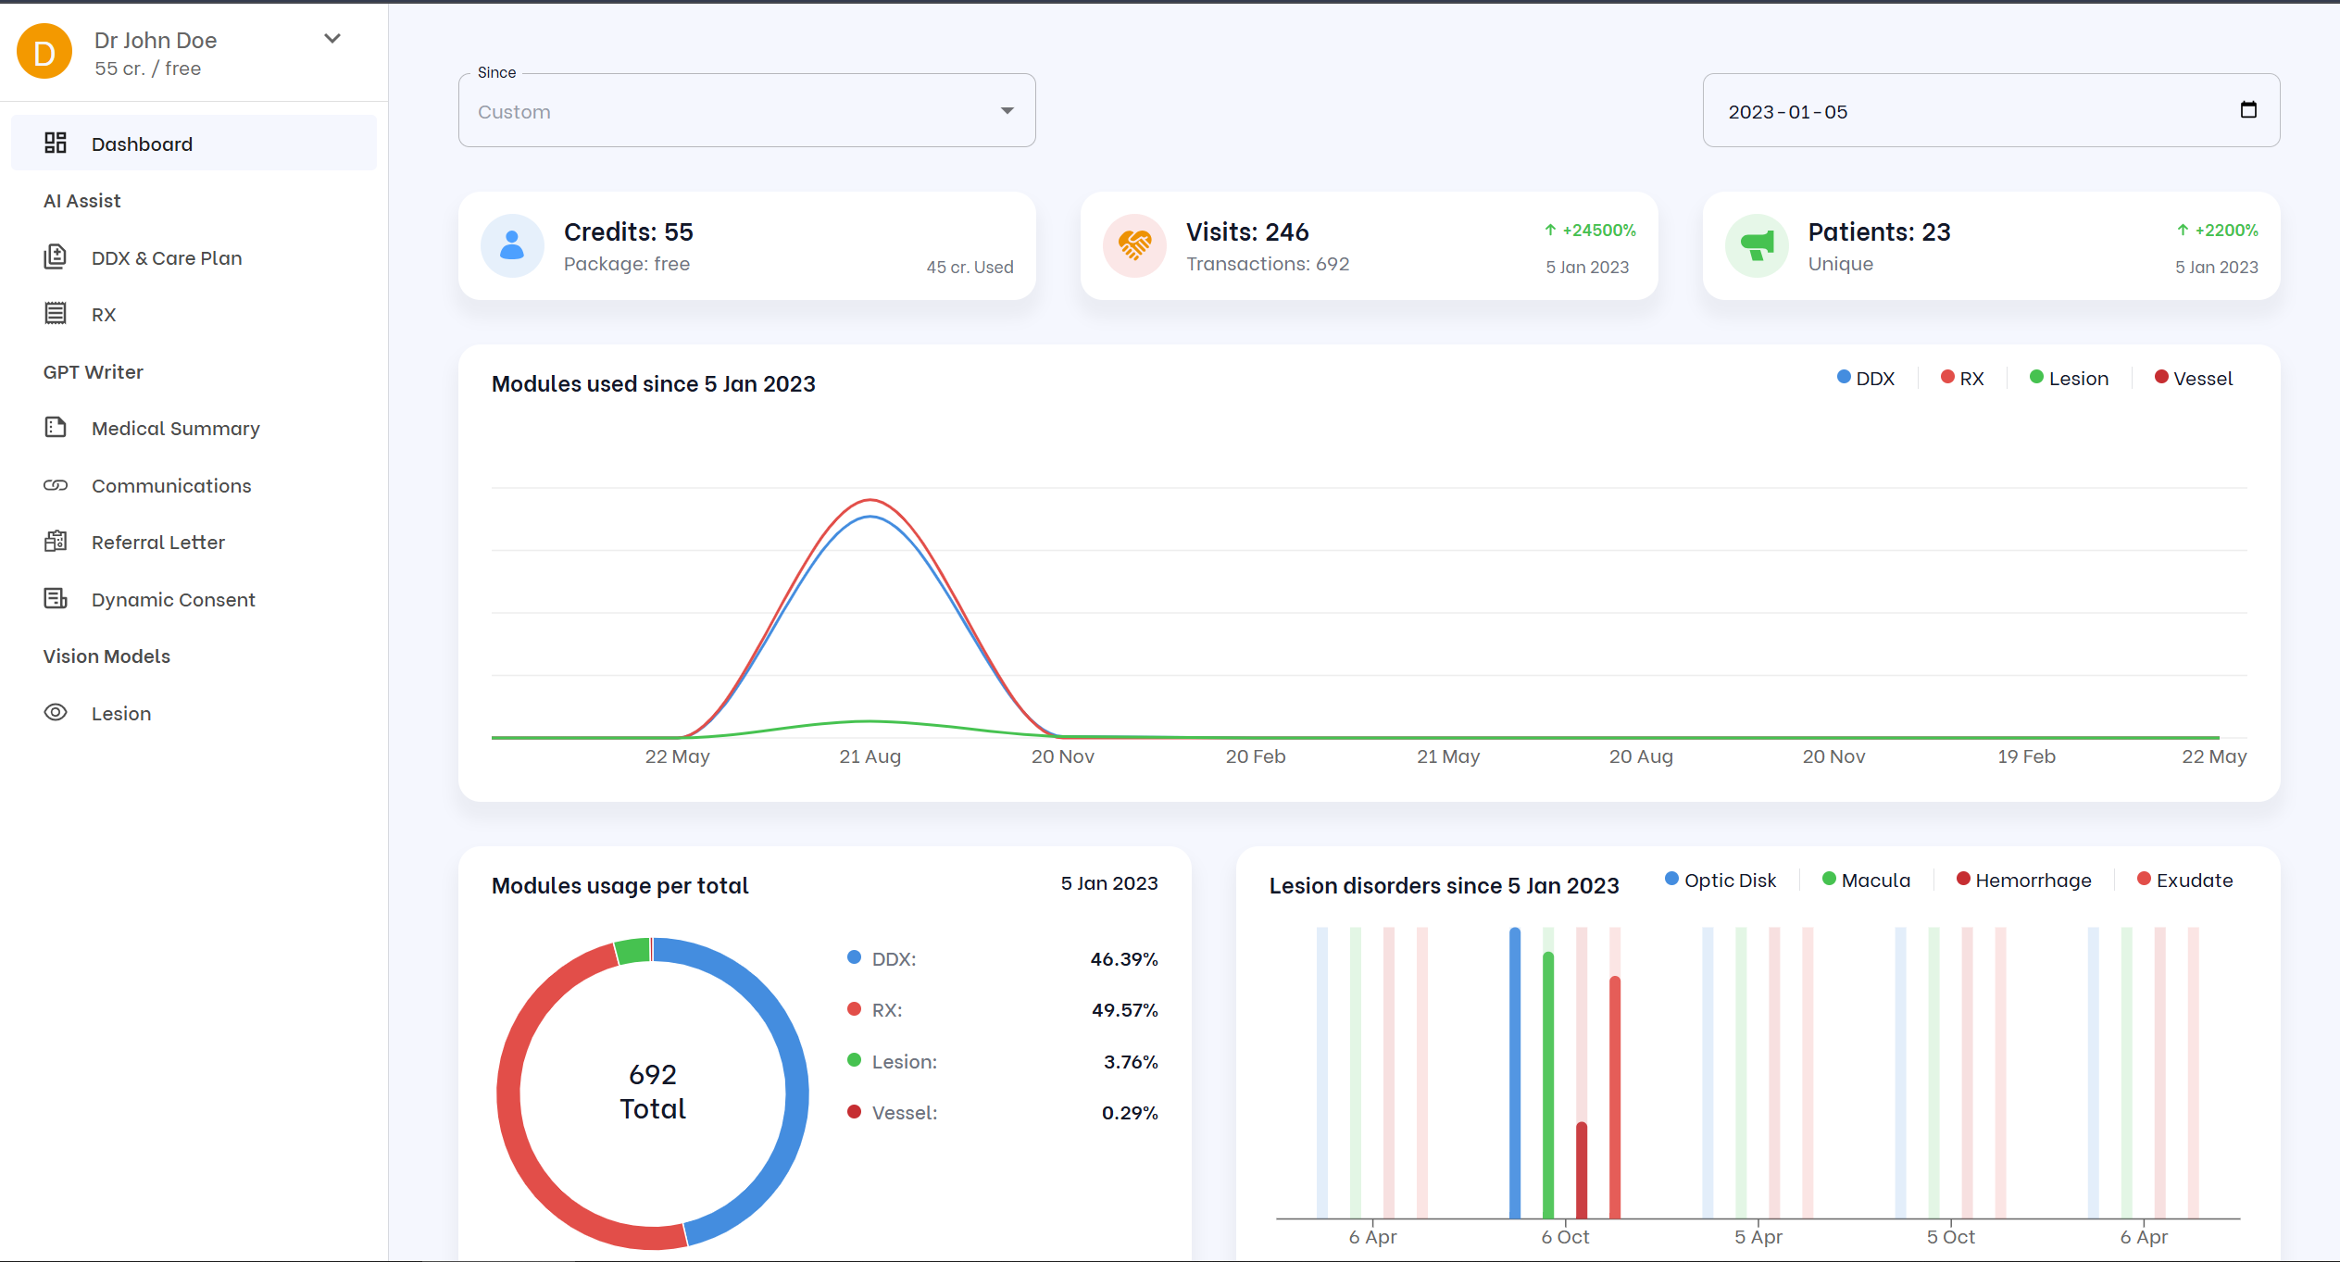
Task: Open the Dynamic Consent icon
Action: click(x=56, y=598)
